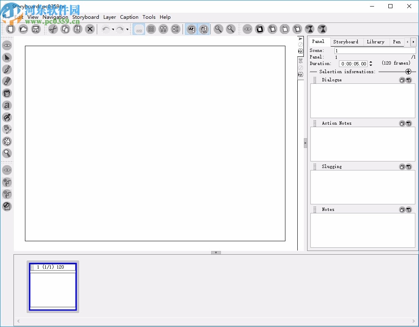Switch to the thumbnail grid view mode
Screen dimensions: 419x327
tap(151, 29)
